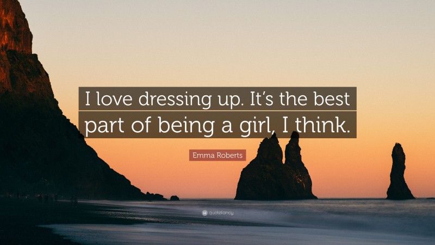Click the author label "Emma Roberts"
The height and width of the screenshot is (245, 435).
pos(217,155)
